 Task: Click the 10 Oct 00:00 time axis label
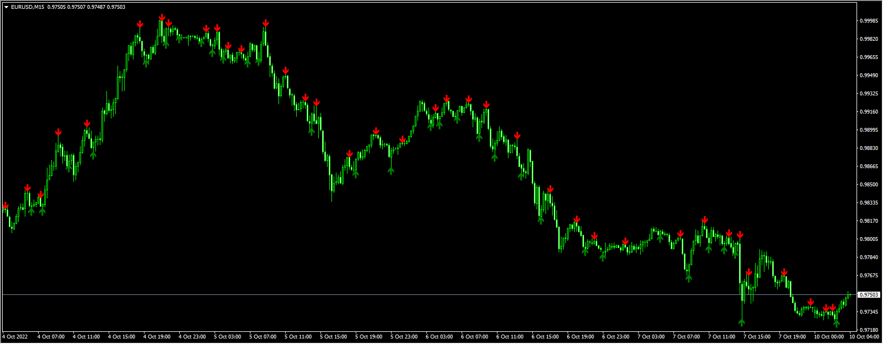829,337
